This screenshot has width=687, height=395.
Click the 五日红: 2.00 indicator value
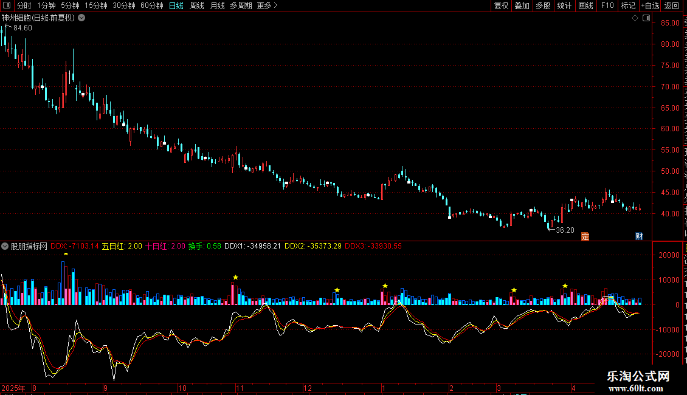click(122, 246)
